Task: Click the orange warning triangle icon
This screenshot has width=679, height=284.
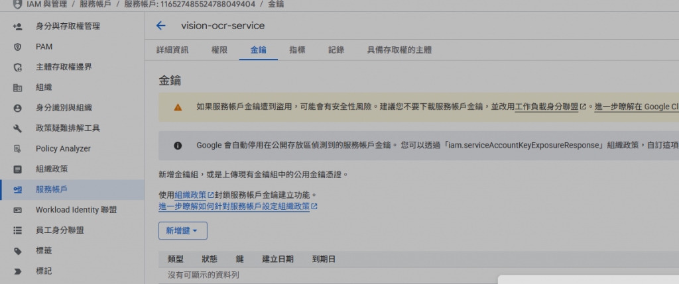Action: coord(178,107)
